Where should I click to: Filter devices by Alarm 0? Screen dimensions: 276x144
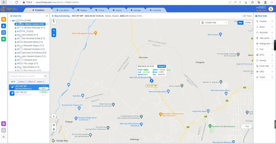tap(41, 82)
